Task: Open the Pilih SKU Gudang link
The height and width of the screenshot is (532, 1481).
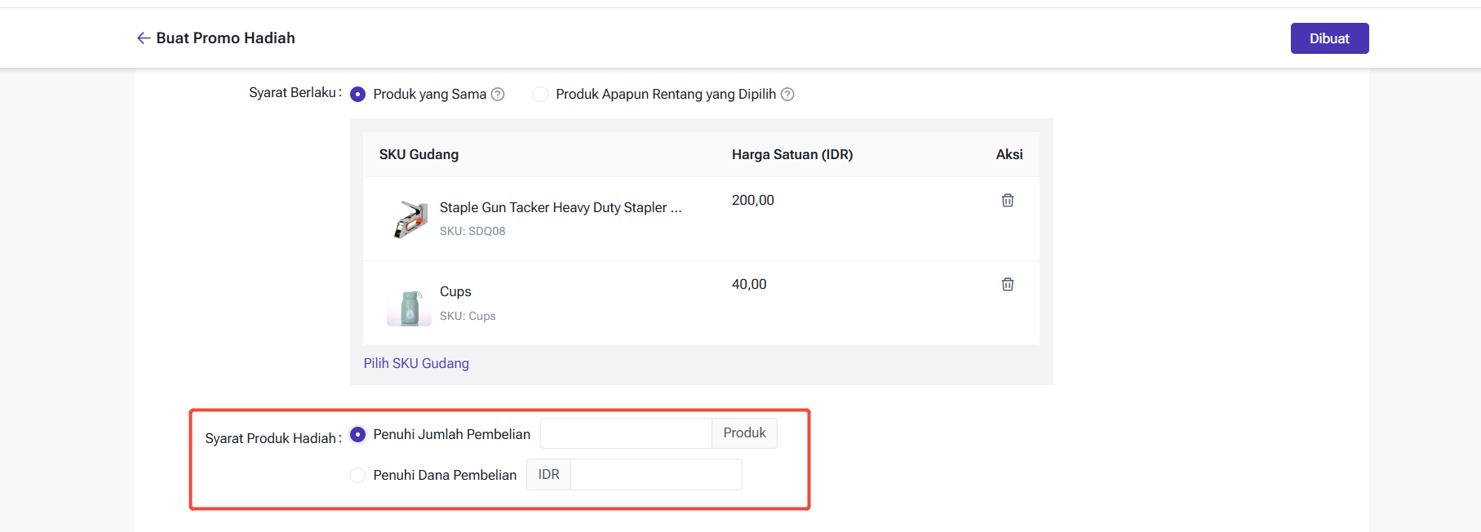Action: (x=416, y=364)
